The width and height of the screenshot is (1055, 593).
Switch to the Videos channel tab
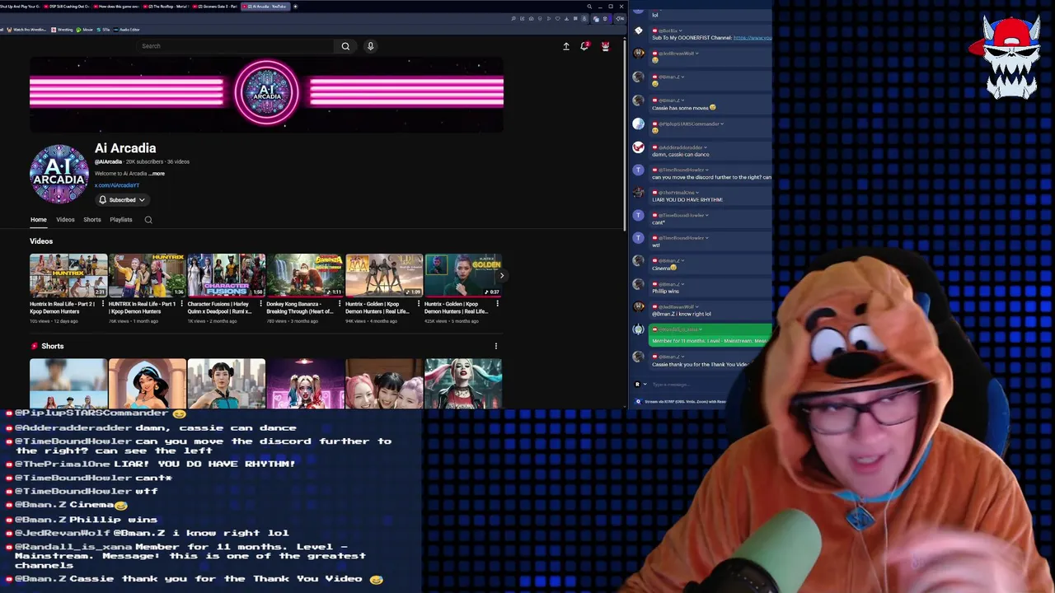pyautogui.click(x=65, y=220)
